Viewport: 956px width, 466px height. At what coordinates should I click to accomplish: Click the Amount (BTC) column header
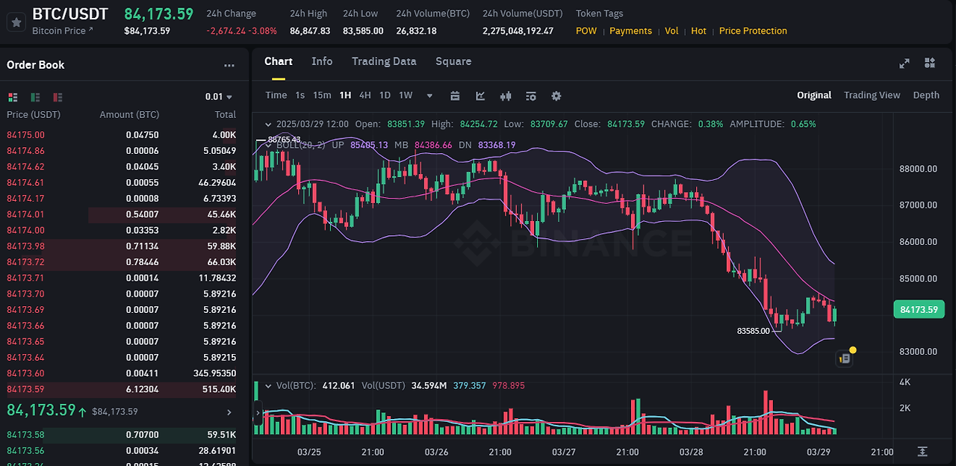[x=129, y=115]
